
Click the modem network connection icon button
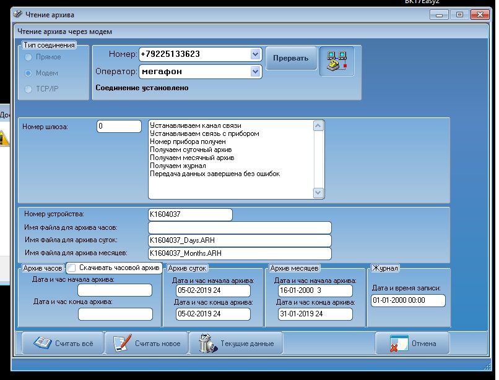(337, 61)
